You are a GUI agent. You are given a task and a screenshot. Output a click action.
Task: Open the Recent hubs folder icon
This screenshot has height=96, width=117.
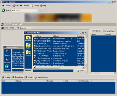[x=28, y=53]
